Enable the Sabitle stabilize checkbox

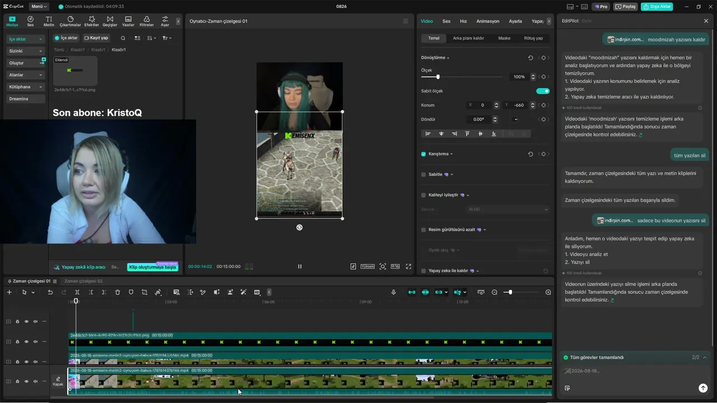pyautogui.click(x=423, y=175)
